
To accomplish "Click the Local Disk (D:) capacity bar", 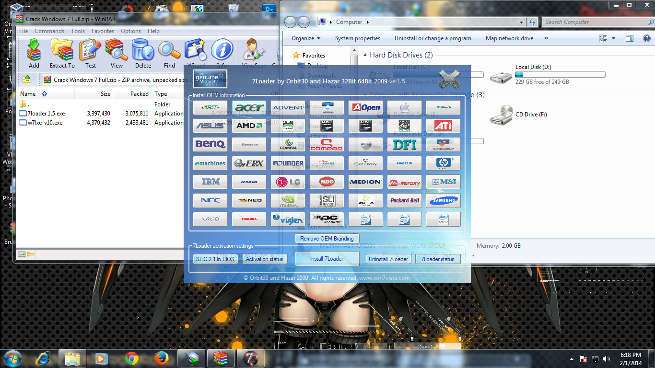I will (x=560, y=75).
